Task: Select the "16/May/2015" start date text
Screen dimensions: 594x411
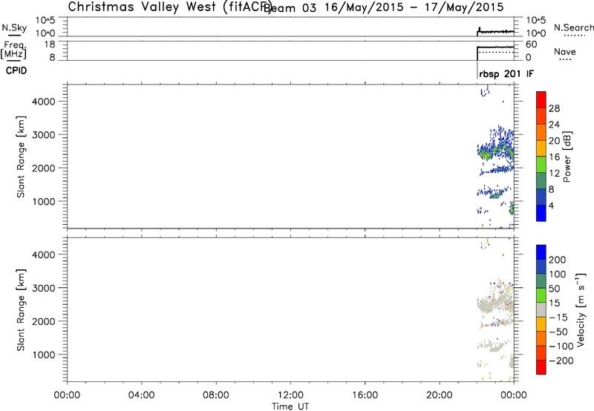Action: pyautogui.click(x=364, y=7)
